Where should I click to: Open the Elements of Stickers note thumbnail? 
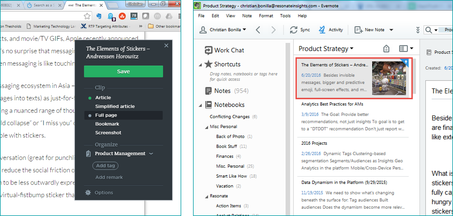click(x=389, y=78)
